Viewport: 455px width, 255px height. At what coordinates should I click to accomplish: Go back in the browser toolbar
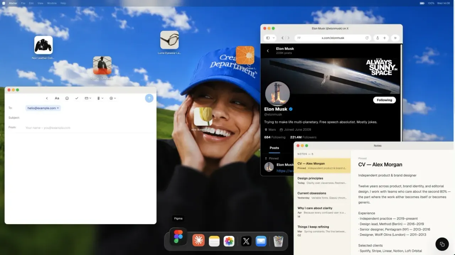pyautogui.click(x=283, y=38)
